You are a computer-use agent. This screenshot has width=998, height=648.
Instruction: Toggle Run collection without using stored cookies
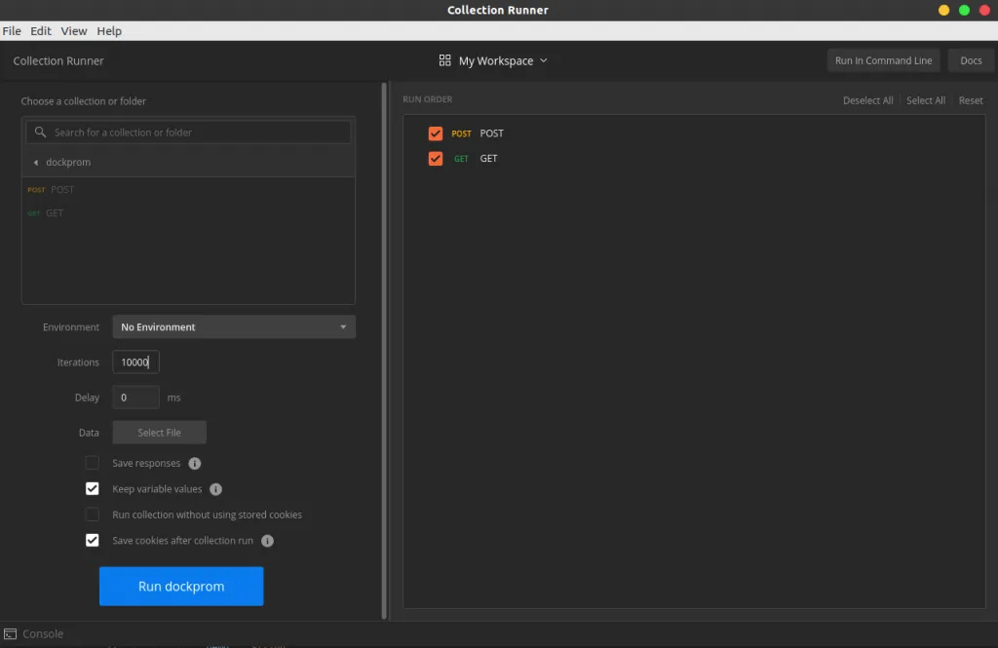(x=93, y=515)
